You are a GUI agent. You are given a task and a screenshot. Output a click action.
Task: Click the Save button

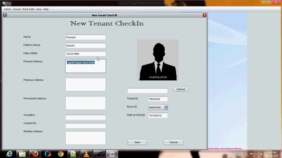click(x=137, y=142)
